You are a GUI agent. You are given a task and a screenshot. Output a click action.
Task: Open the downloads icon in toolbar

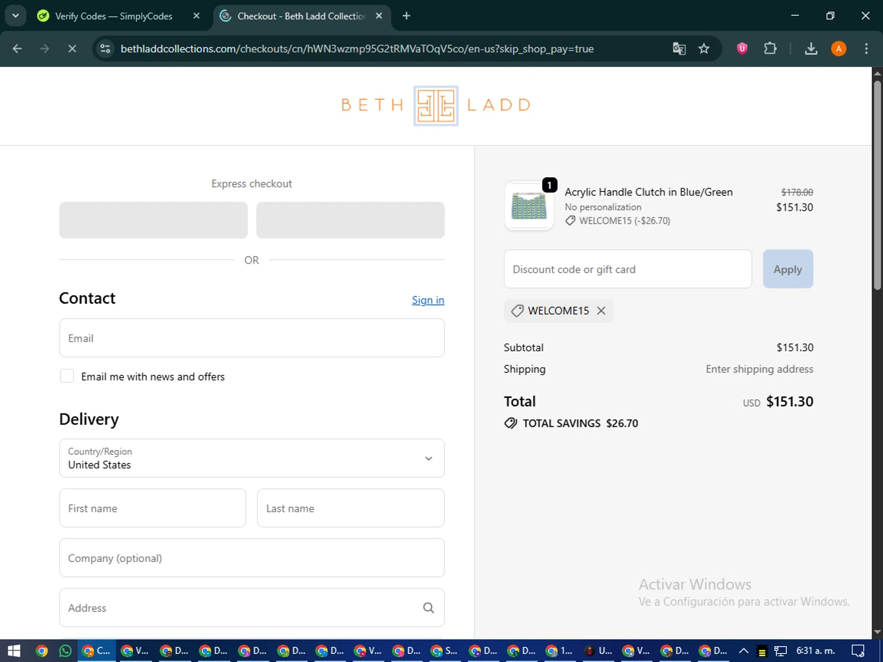click(811, 49)
